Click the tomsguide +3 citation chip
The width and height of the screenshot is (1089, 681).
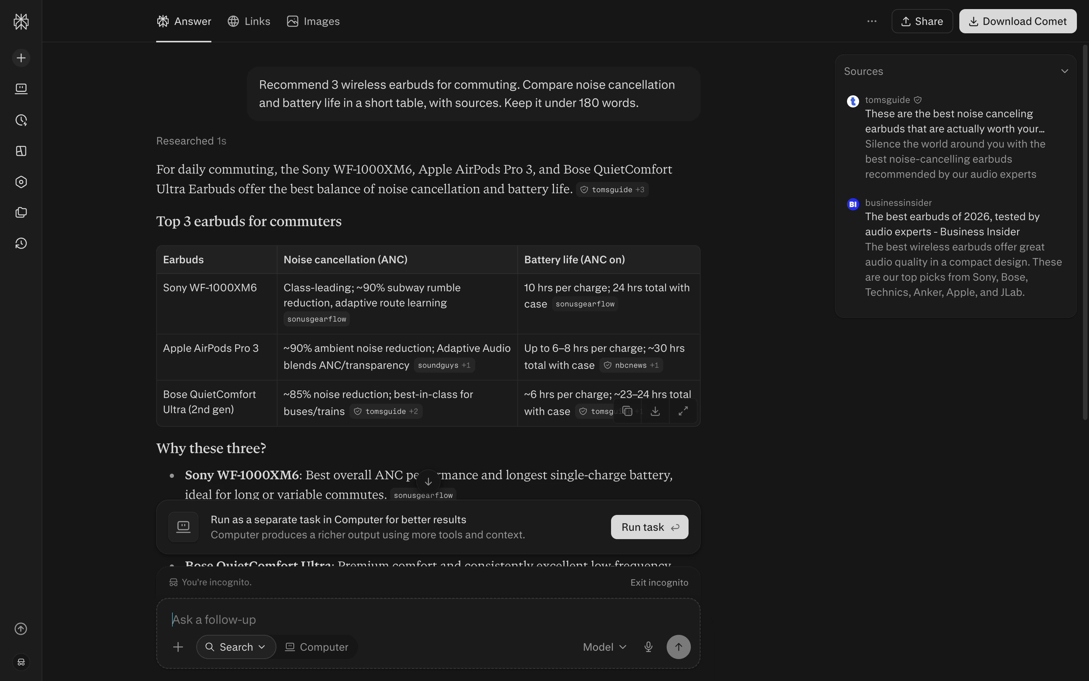612,190
